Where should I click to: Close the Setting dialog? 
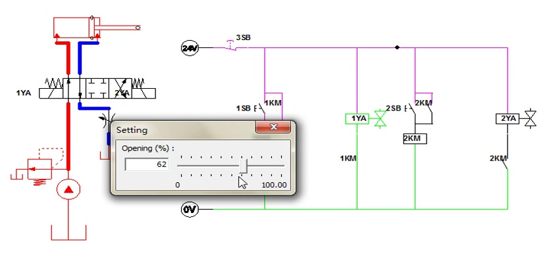tap(273, 127)
